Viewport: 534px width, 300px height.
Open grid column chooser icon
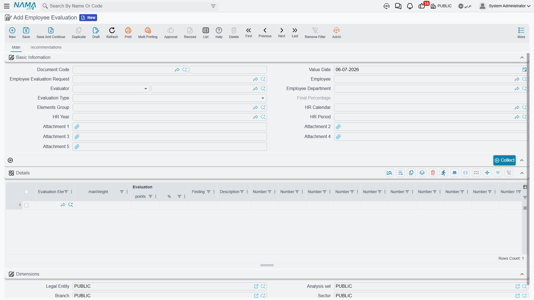click(525, 187)
